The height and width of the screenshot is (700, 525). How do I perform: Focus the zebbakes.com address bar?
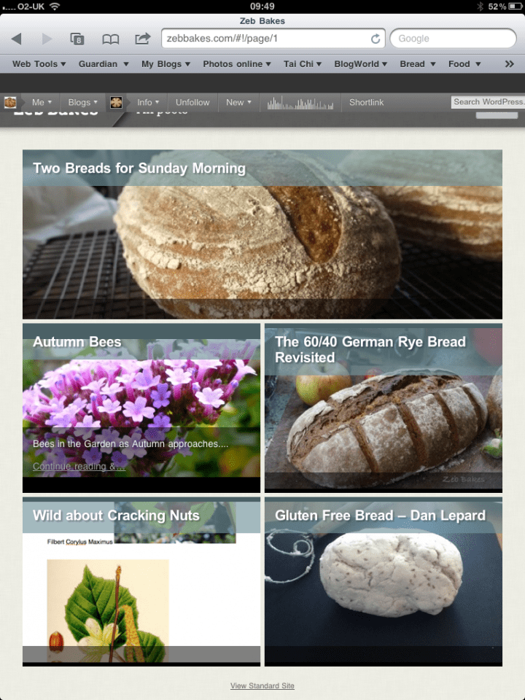click(266, 39)
